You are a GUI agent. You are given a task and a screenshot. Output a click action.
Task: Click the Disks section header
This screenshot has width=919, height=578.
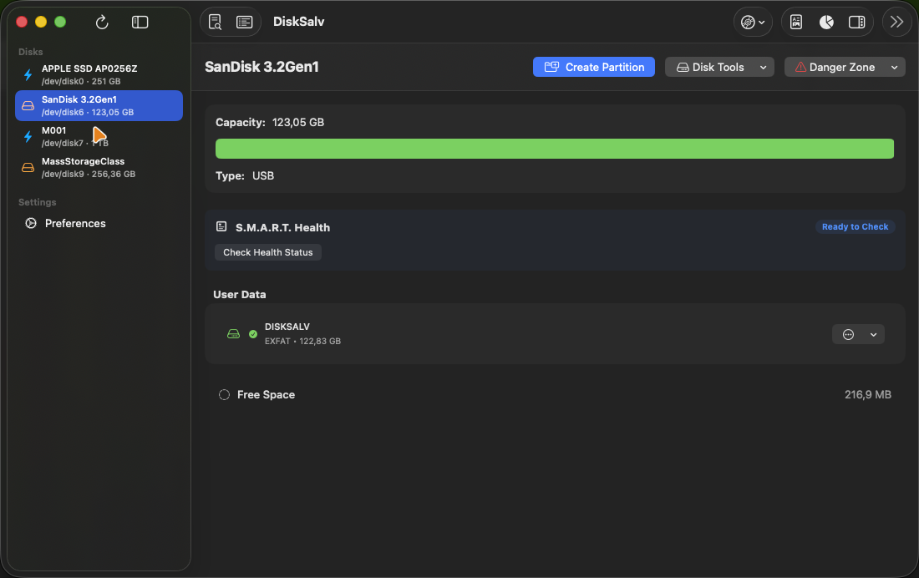click(x=30, y=52)
